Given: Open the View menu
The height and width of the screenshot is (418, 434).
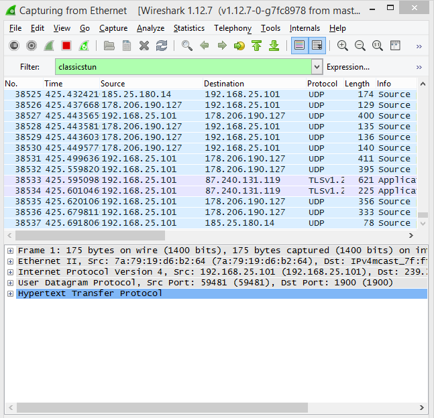Looking at the screenshot, I should pyautogui.click(x=62, y=28).
